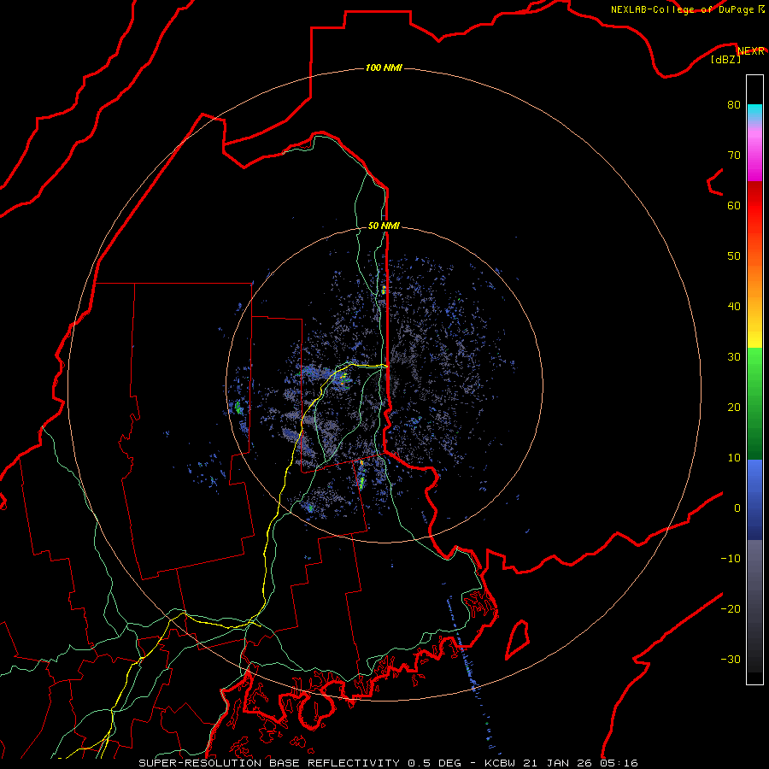Select the 70 value on dBZ scale
Viewport: 769px width, 769px height.
[734, 155]
